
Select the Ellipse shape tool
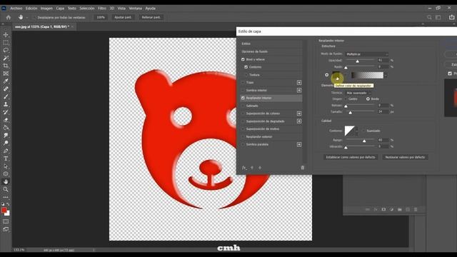coord(6,174)
